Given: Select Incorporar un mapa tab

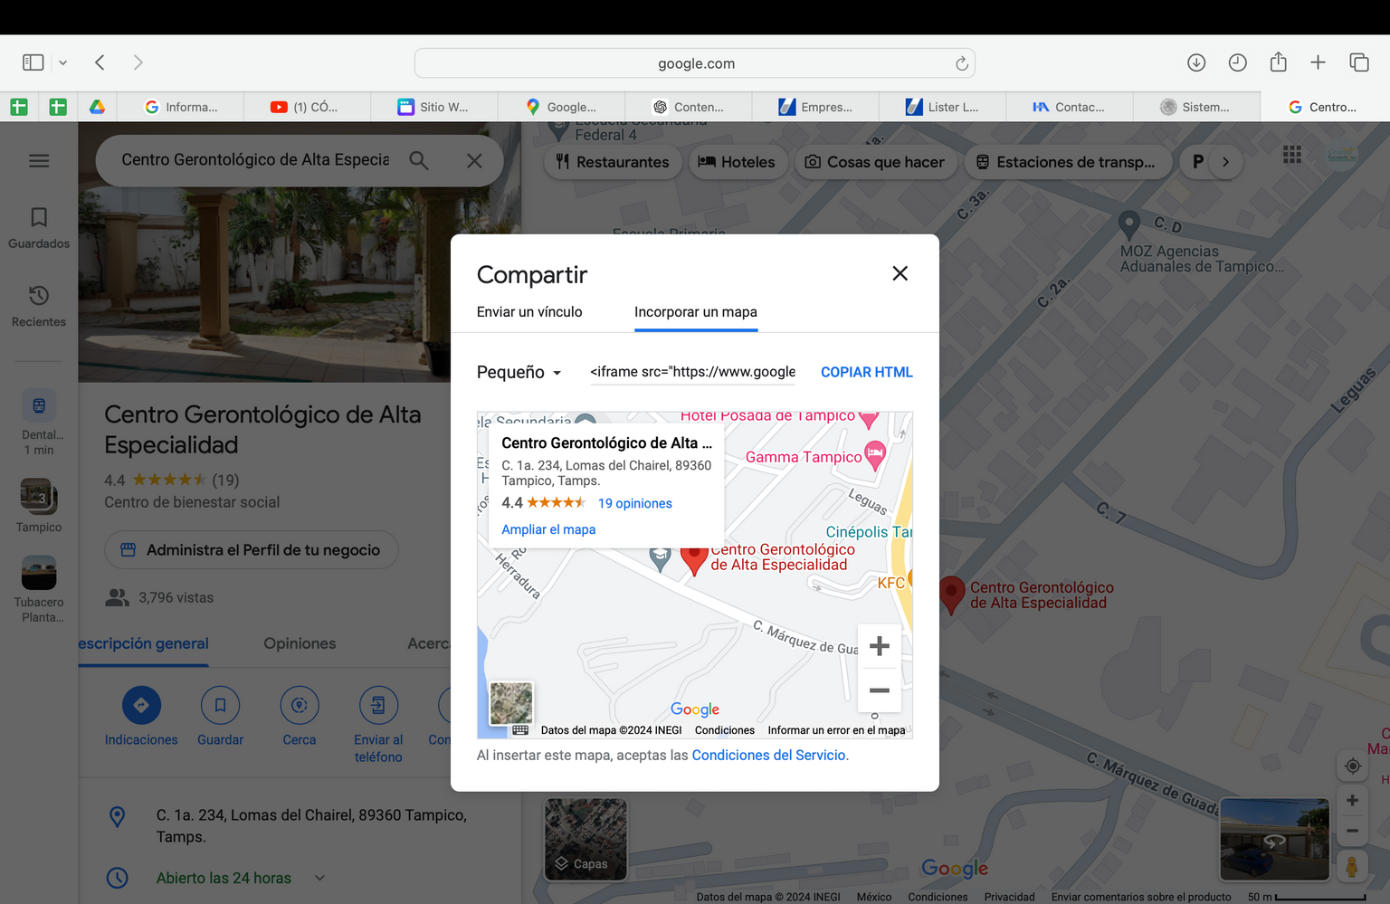Looking at the screenshot, I should coord(696,311).
